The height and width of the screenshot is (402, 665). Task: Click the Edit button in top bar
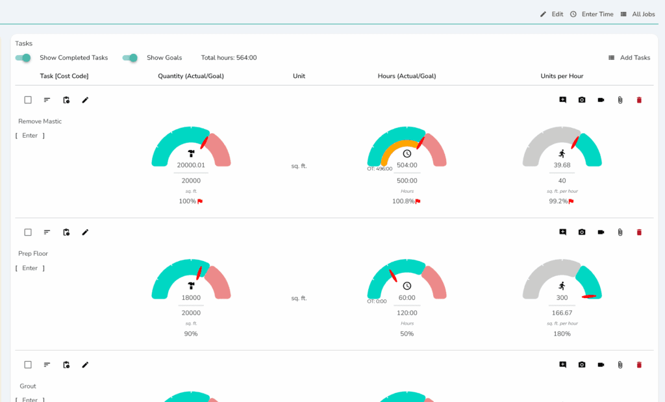(551, 14)
